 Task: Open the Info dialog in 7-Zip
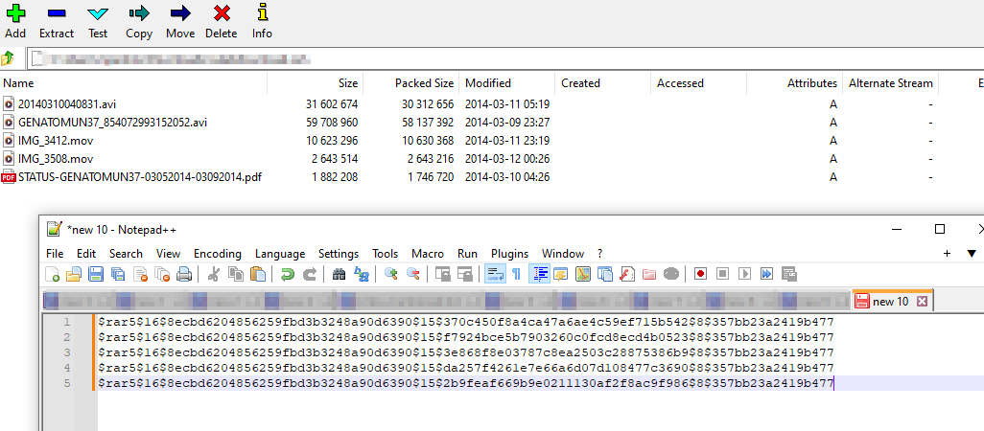(x=263, y=21)
